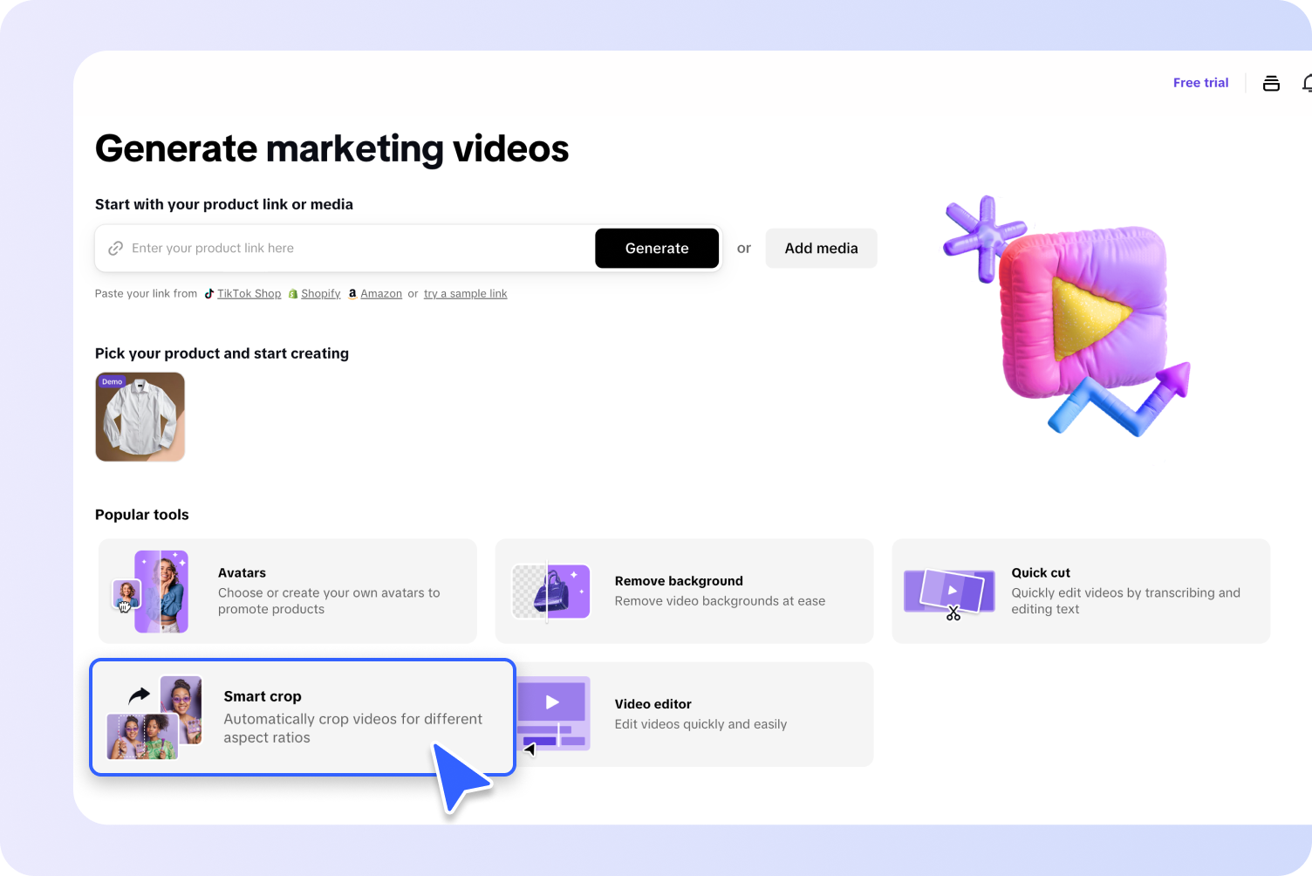This screenshot has width=1312, height=876.
Task: Open the Video editor tool card
Action: coord(698,714)
